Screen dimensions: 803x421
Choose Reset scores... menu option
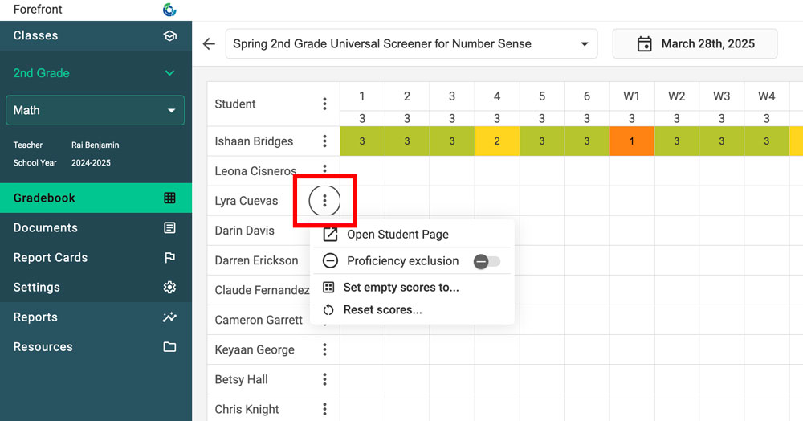[x=382, y=310]
